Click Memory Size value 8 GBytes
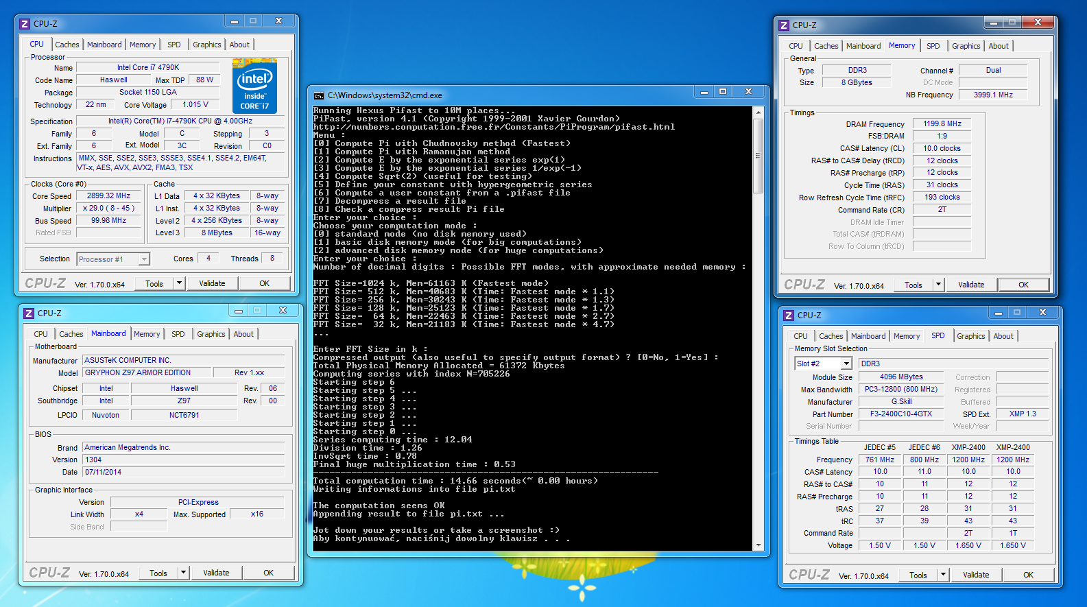Screen dimensions: 1087x607 [857, 83]
